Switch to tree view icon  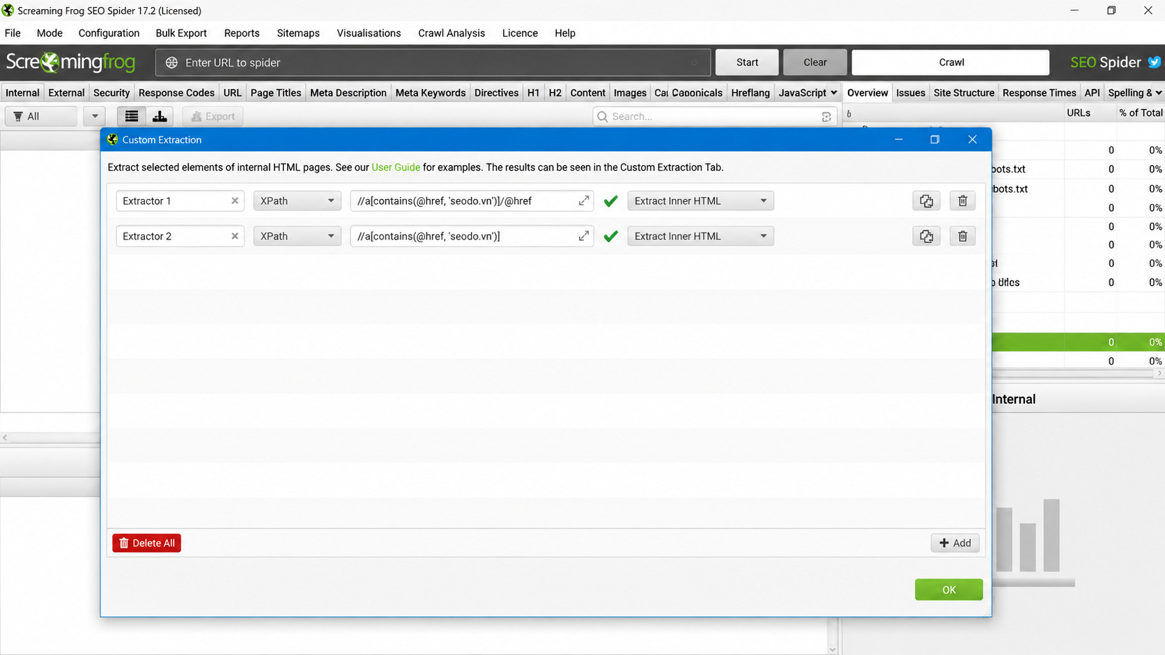(160, 116)
